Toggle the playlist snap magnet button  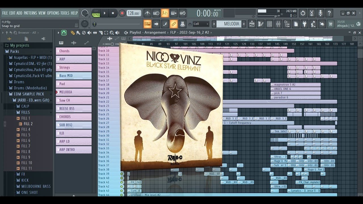click(x=64, y=33)
